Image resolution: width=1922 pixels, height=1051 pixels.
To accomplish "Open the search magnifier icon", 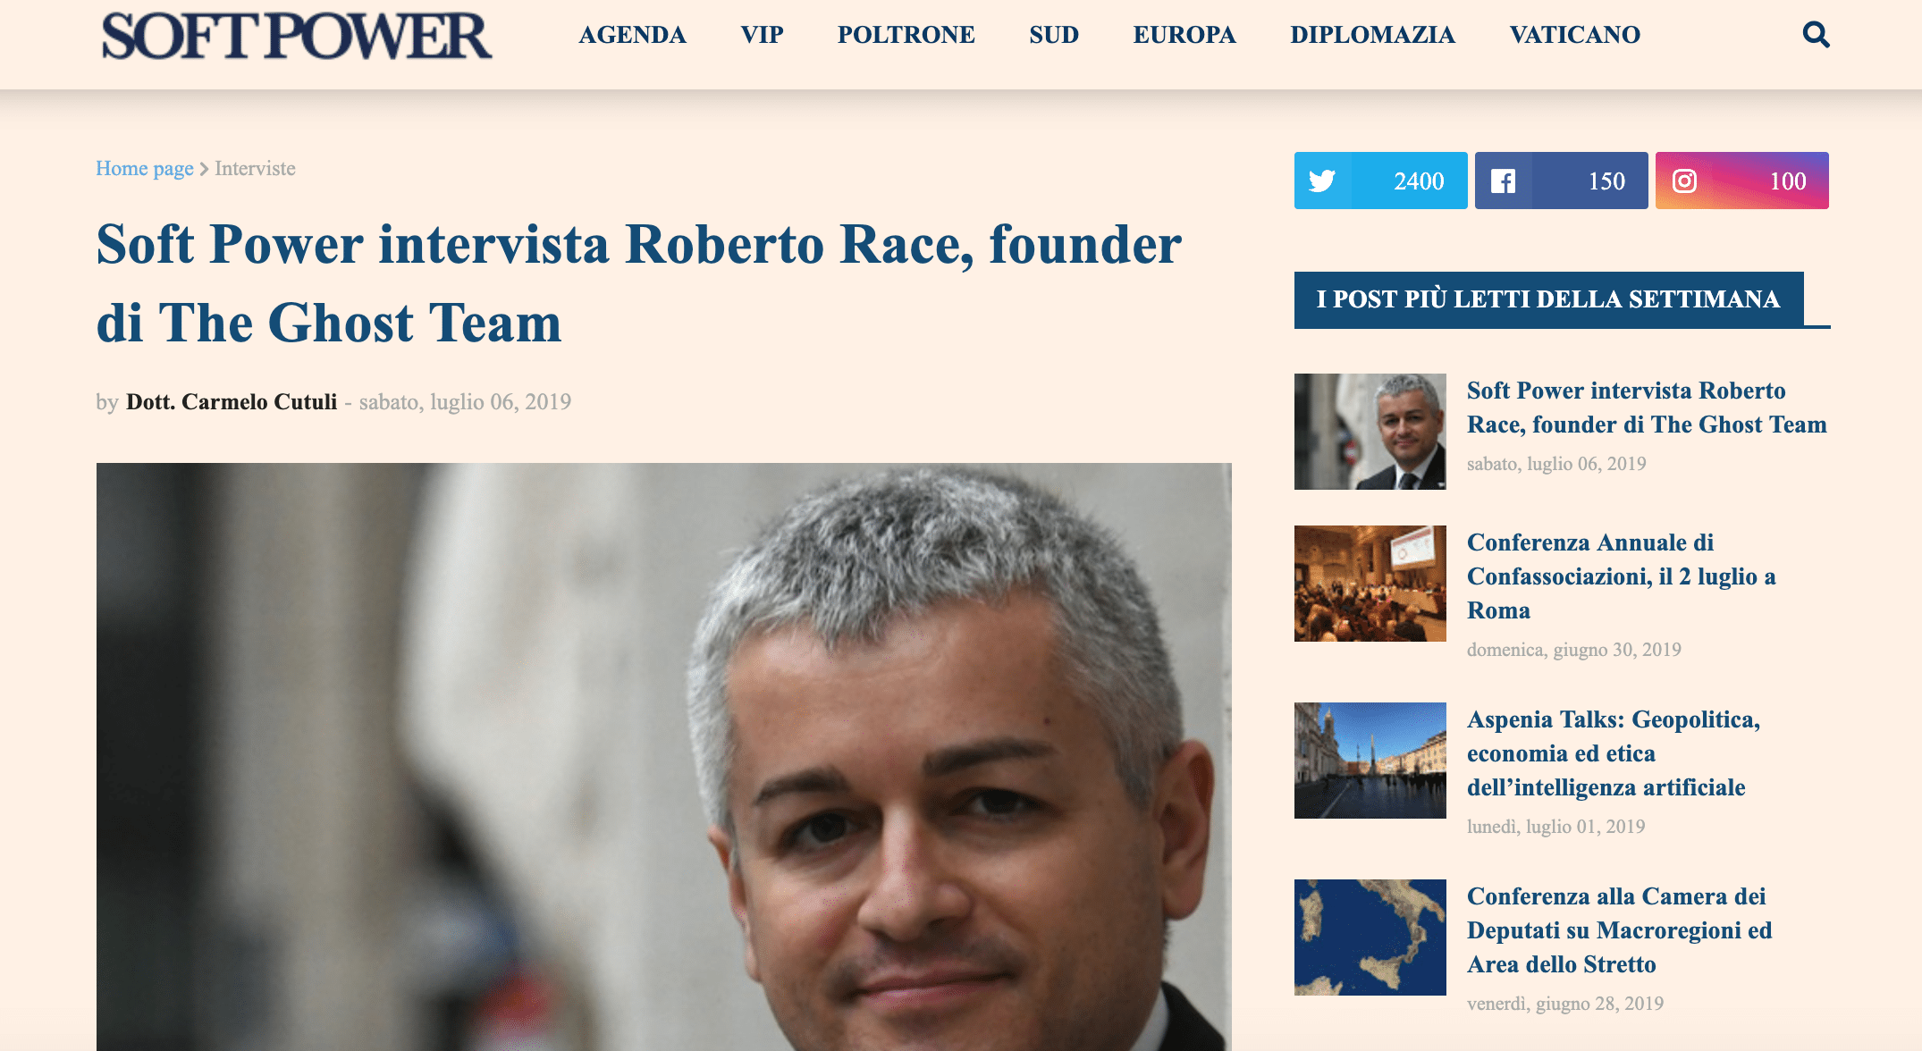I will coord(1816,35).
